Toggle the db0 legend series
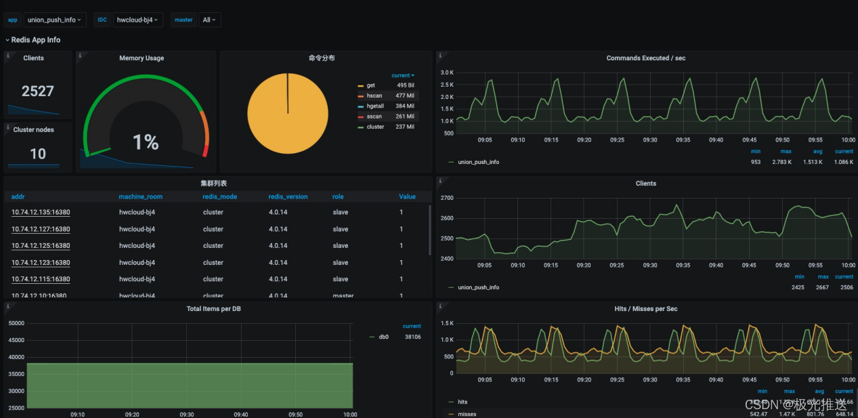858x418 pixels. (383, 336)
